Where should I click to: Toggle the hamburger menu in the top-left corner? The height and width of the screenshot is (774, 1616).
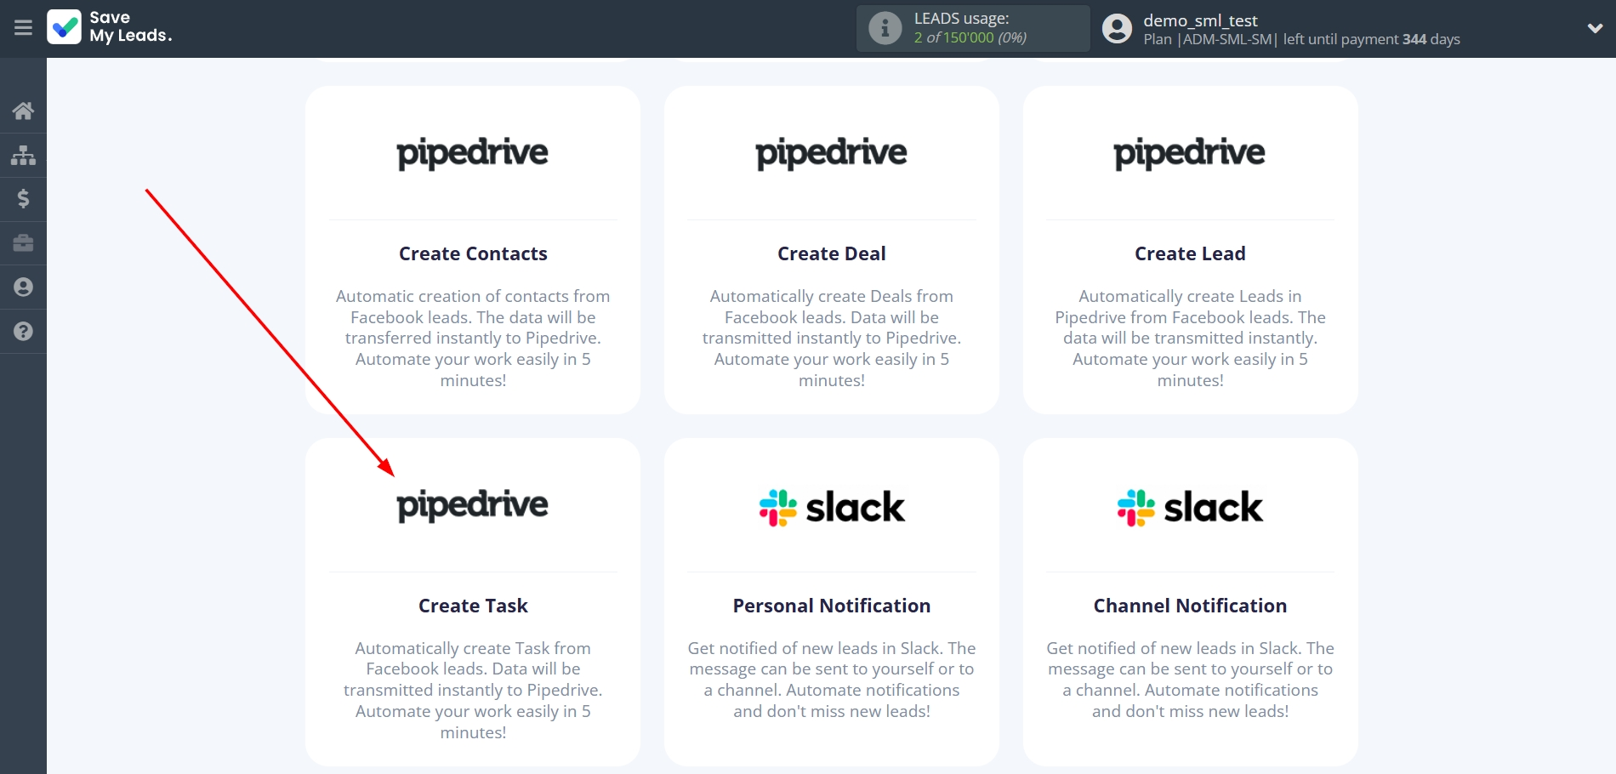(x=21, y=26)
